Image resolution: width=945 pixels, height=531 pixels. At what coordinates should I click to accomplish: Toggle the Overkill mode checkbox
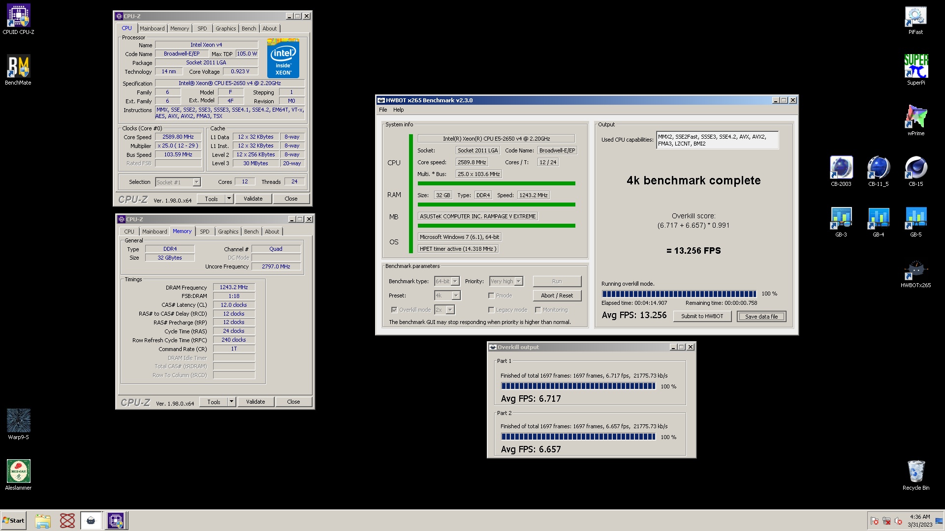tap(394, 310)
